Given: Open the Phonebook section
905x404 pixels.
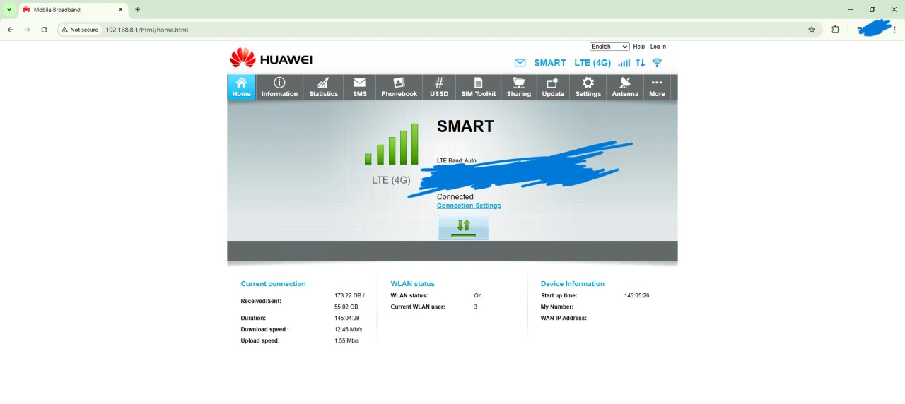Looking at the screenshot, I should (399, 88).
